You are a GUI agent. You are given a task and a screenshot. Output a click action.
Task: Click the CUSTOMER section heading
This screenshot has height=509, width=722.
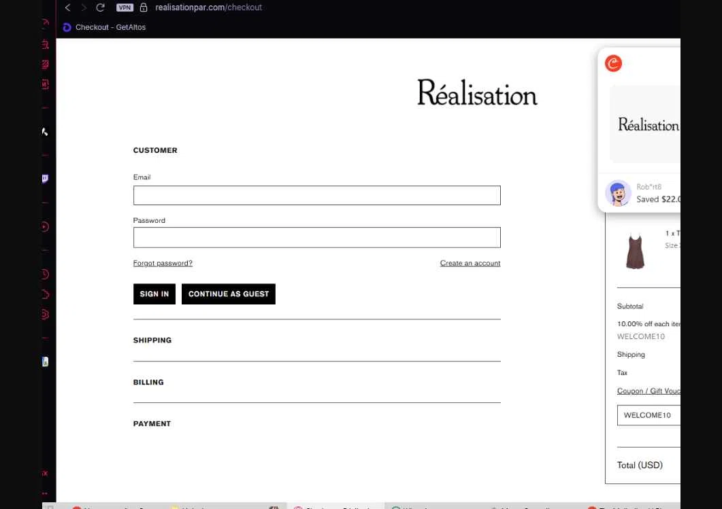tap(155, 150)
